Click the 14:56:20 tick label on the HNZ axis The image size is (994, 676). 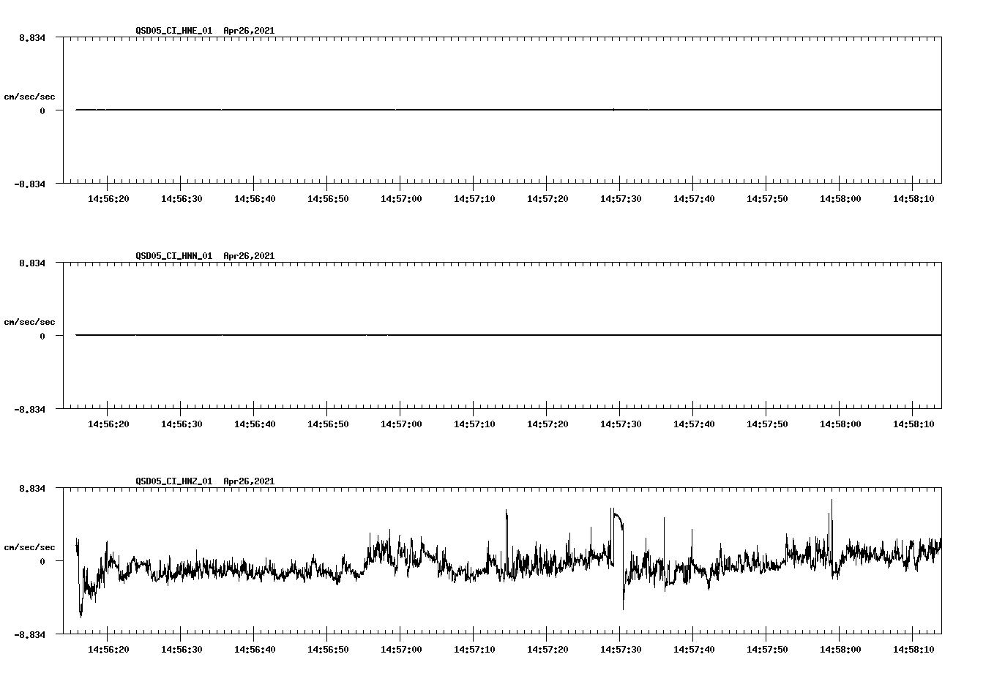tap(108, 647)
